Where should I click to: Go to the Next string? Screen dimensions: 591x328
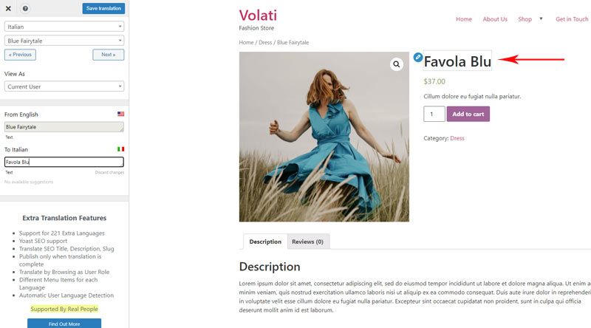pyautogui.click(x=108, y=55)
